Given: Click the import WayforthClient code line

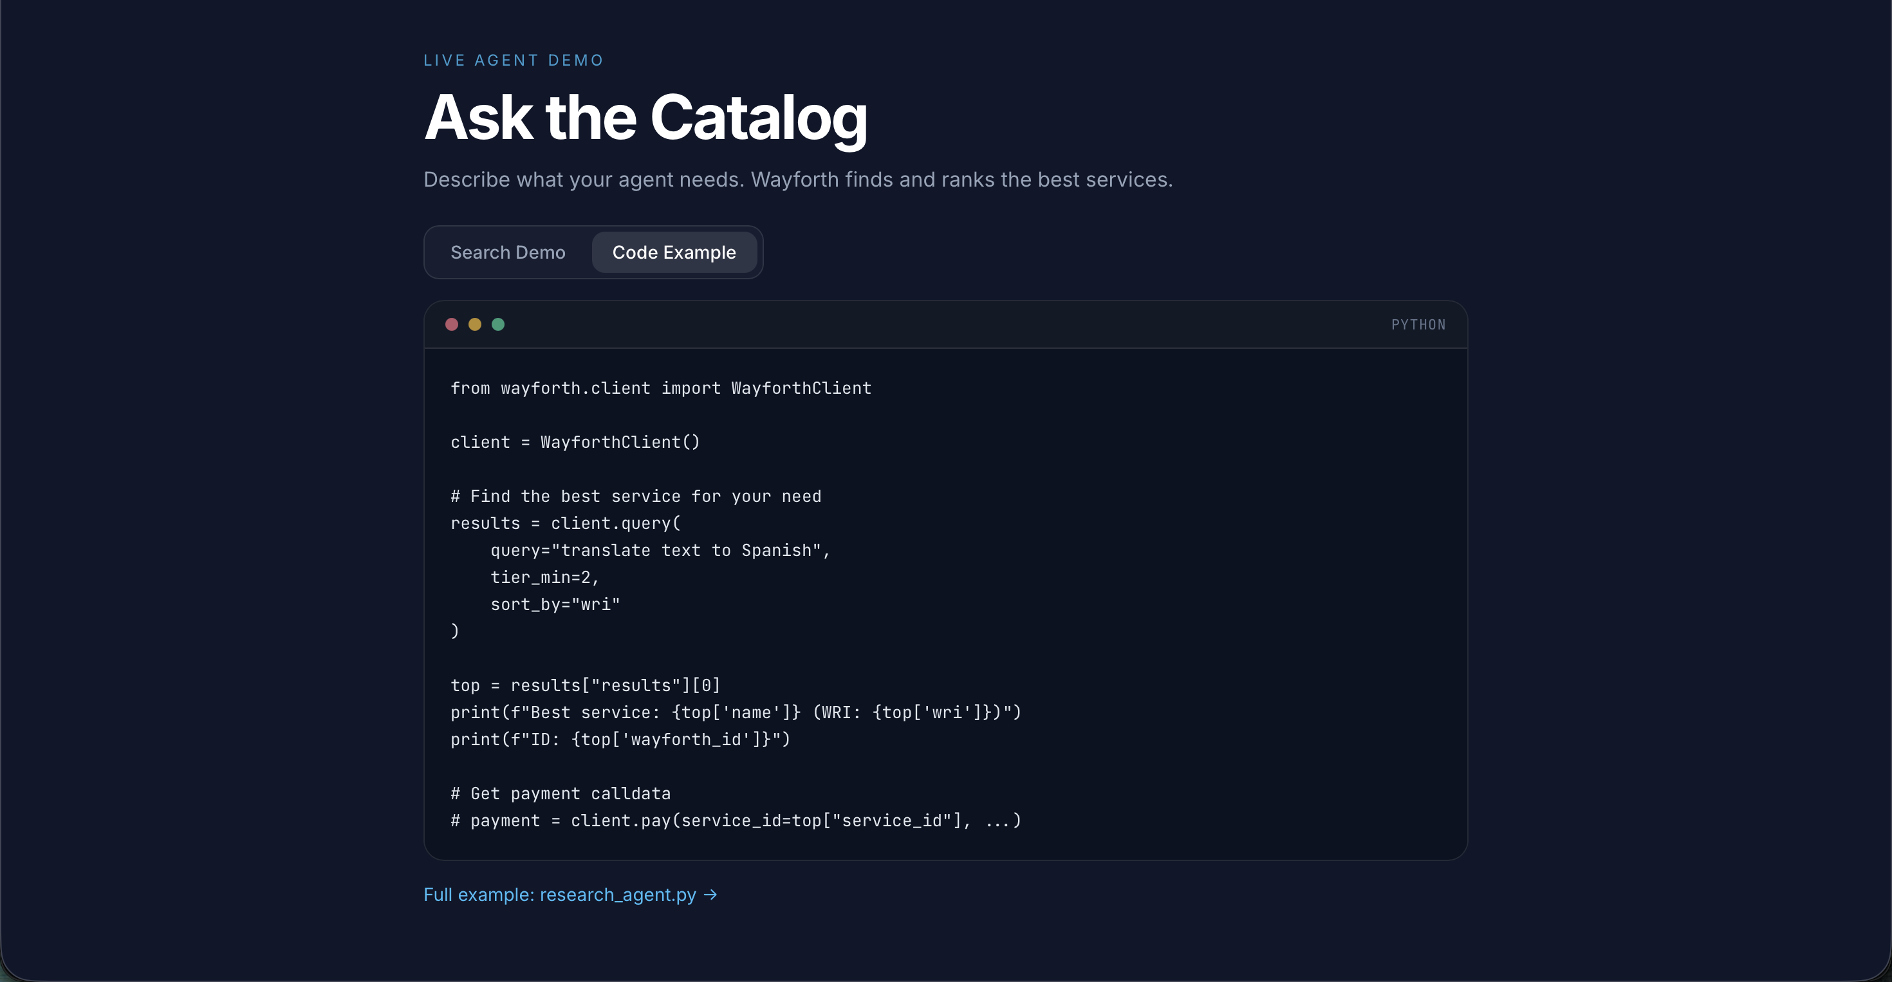Looking at the screenshot, I should pyautogui.click(x=660, y=388).
